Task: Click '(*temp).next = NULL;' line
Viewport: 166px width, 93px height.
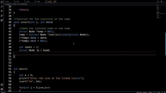Action: pyautogui.click(x=33, y=41)
